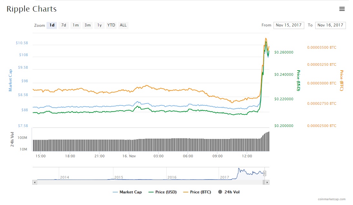This screenshot has width=353, height=205.
Task: Toggle 24h Vol series in legend
Action: 229,192
